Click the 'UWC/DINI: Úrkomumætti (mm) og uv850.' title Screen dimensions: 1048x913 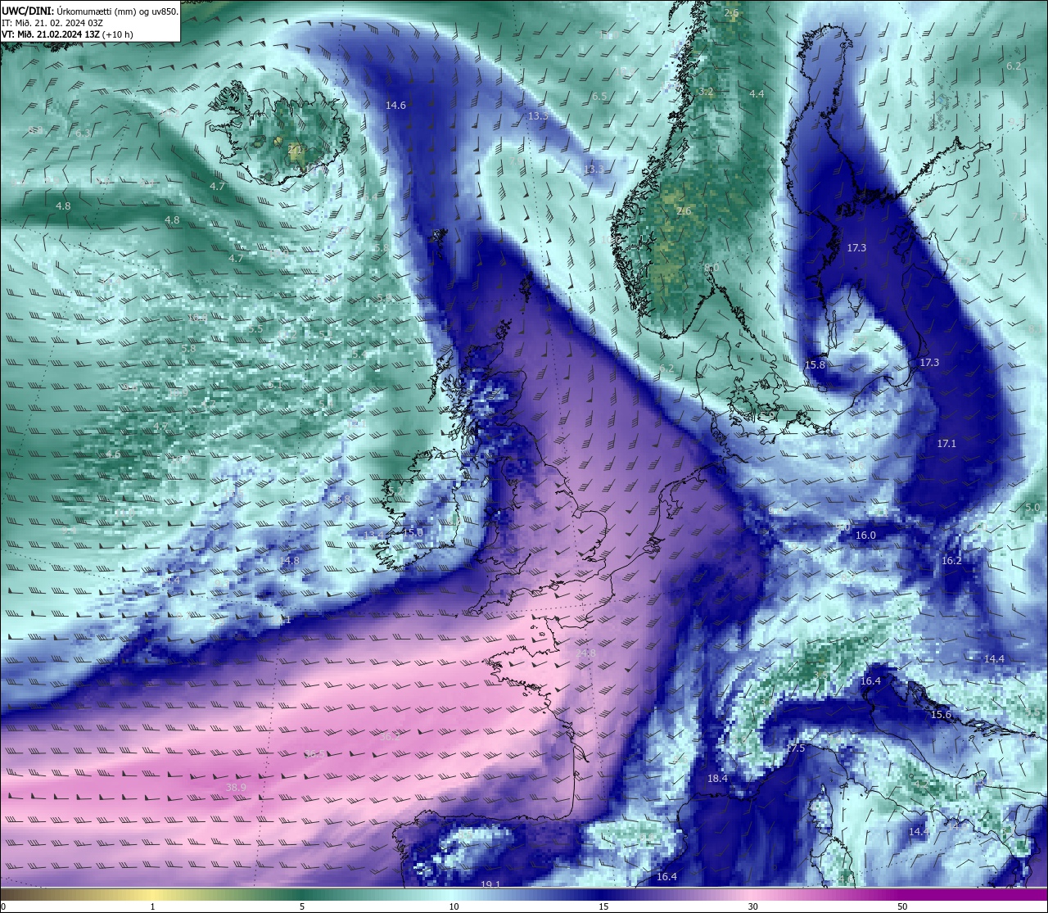click(89, 10)
